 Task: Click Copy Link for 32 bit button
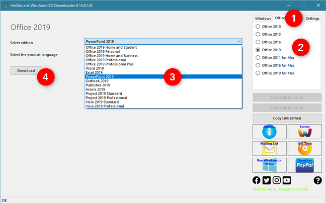pyautogui.click(x=287, y=97)
